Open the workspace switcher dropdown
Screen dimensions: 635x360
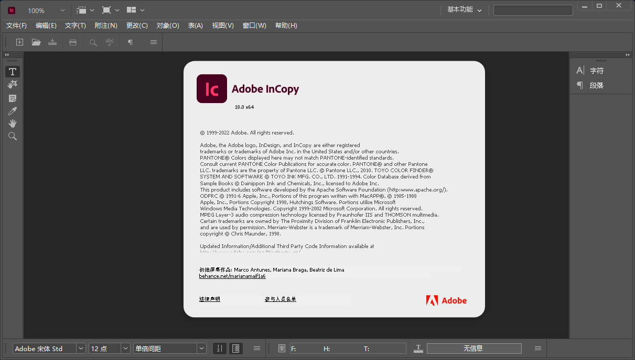click(x=465, y=10)
